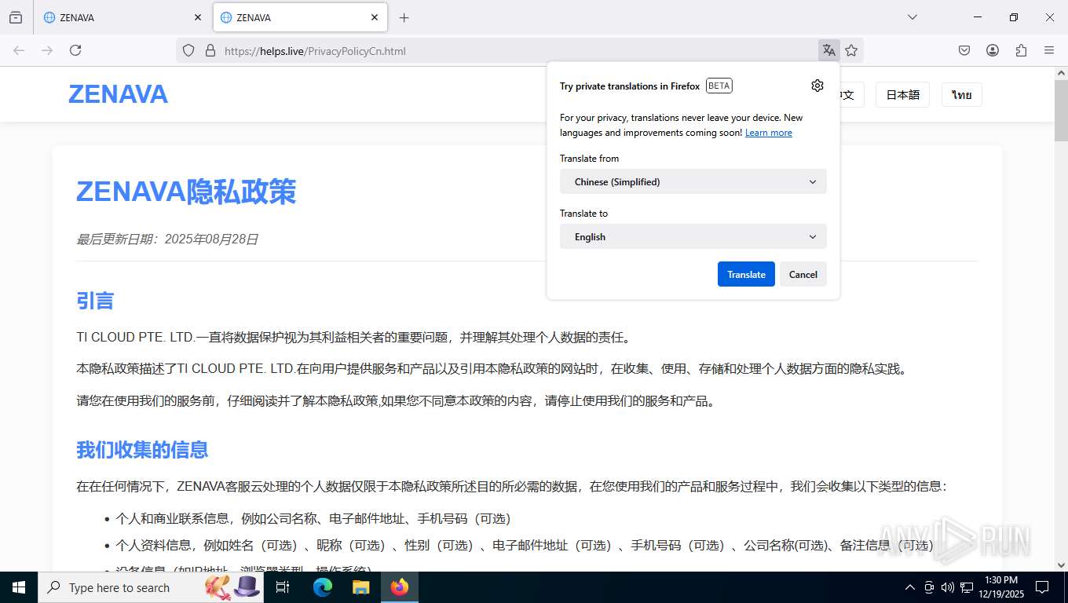Open Task View from taskbar
The width and height of the screenshot is (1068, 603).
click(283, 587)
